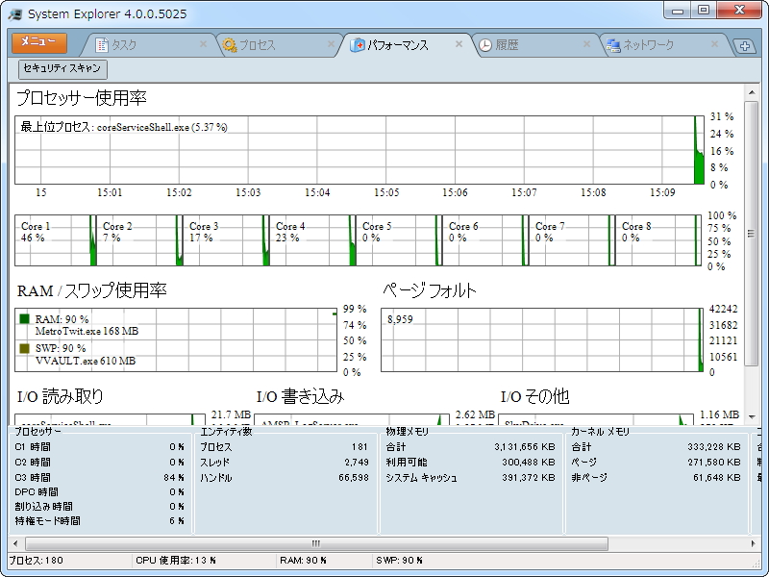Click 最上位プロセス coreServiceShell.exe label
Image resolution: width=769 pixels, height=577 pixels.
click(124, 127)
